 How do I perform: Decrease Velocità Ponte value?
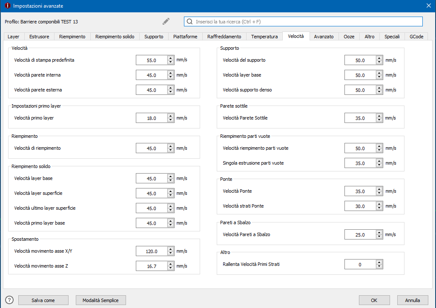[x=379, y=194]
